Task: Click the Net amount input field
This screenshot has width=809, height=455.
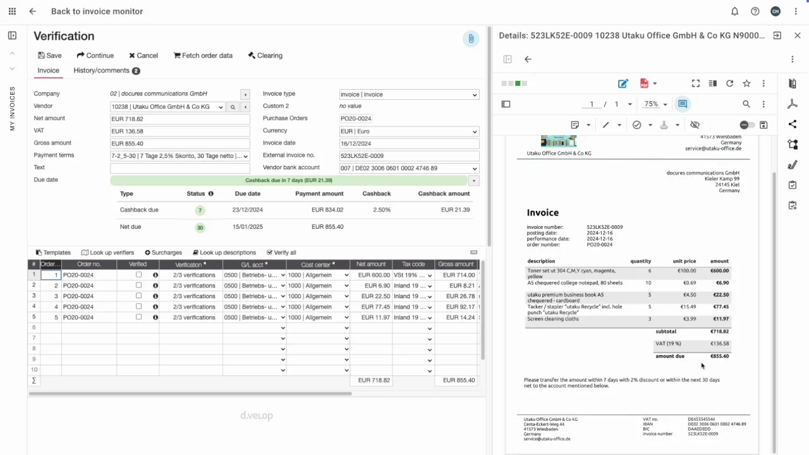Action: [x=179, y=119]
